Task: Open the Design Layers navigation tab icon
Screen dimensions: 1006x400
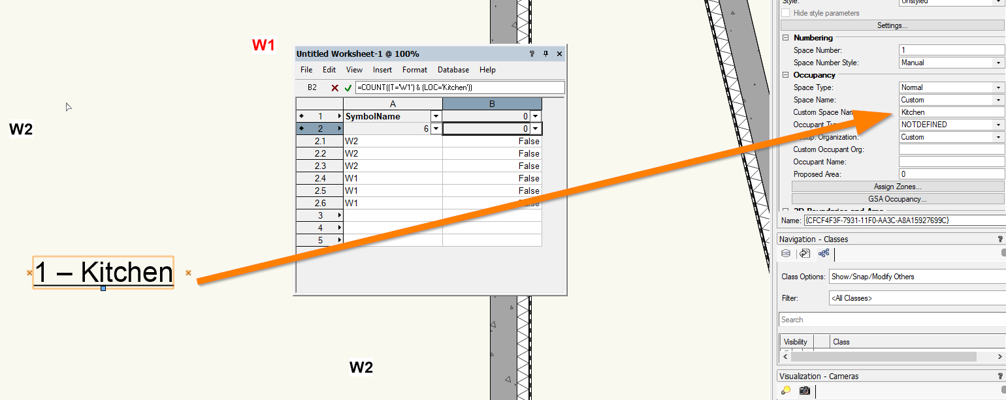Action: (786, 253)
